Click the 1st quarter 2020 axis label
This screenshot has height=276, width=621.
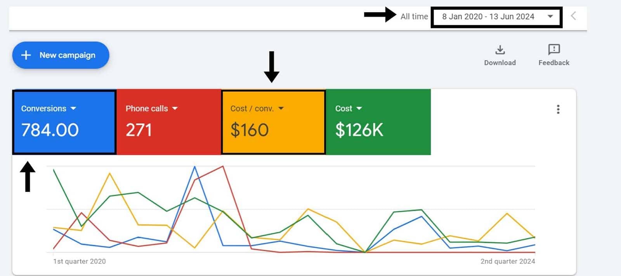80,261
